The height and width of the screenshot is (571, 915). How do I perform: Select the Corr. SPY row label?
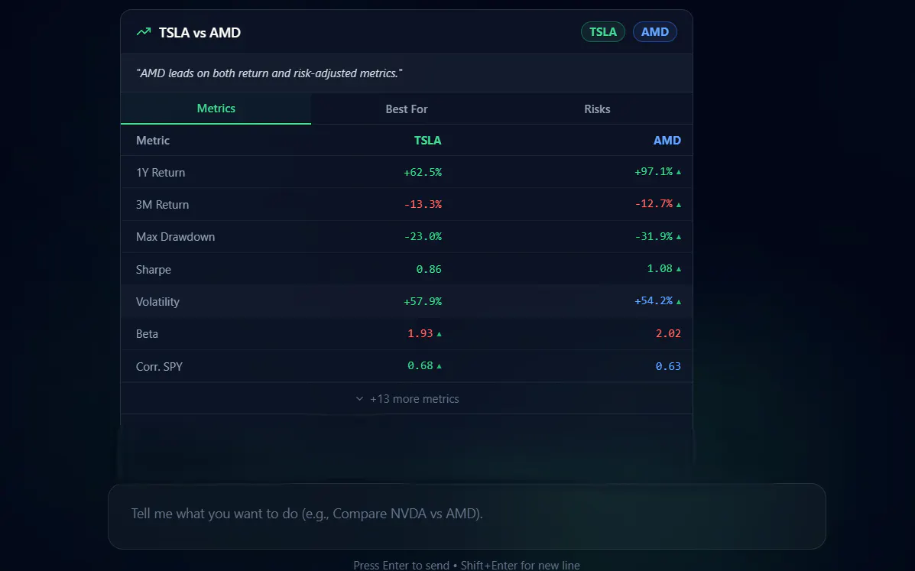[159, 367]
